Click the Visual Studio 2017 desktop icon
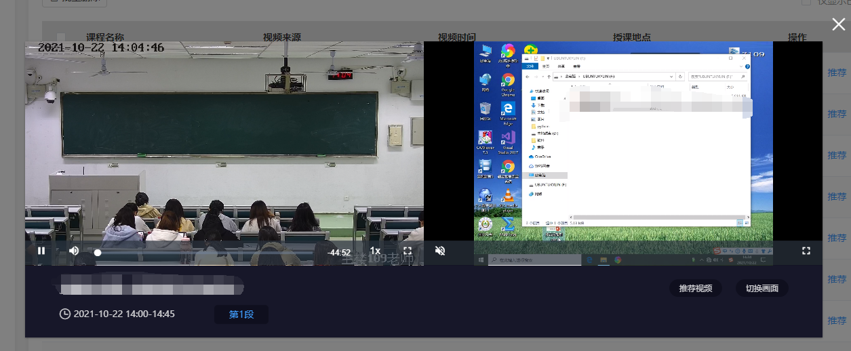Viewport: 851px width, 351px height. tap(508, 139)
